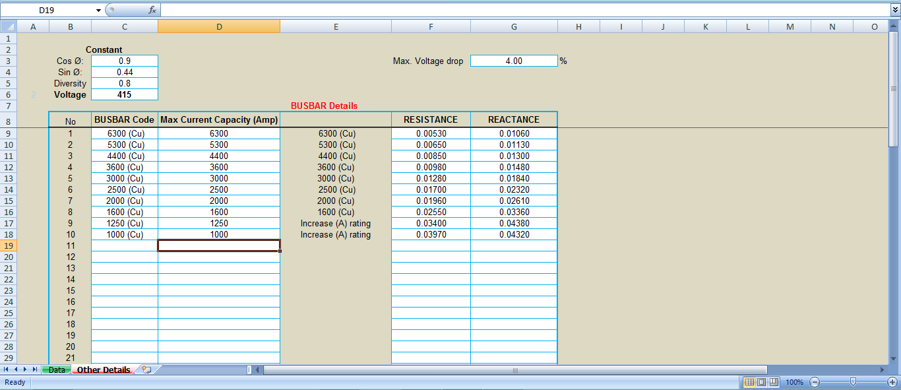This screenshot has height=390, width=901.
Task: Click the Ready status bar indicator
Action: 15,382
